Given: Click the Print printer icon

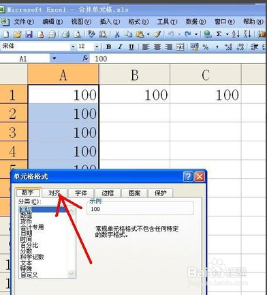Looking at the screenshot, I should click(65, 34).
